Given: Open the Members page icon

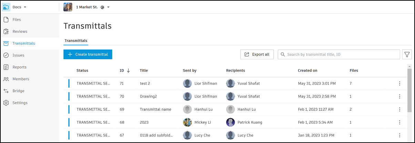Looking at the screenshot, I should click(x=6, y=79).
